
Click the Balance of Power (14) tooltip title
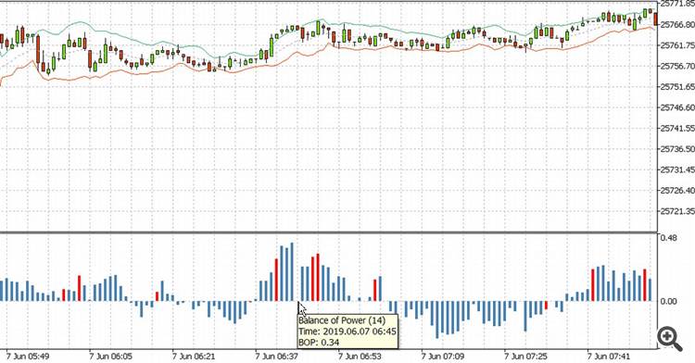[342, 320]
